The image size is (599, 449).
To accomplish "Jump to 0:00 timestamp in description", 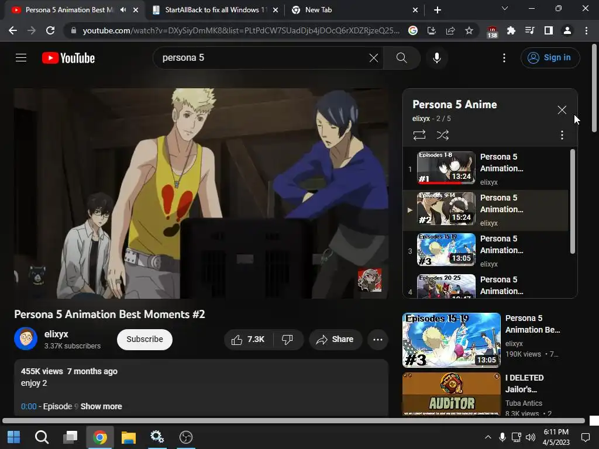I will pyautogui.click(x=29, y=406).
